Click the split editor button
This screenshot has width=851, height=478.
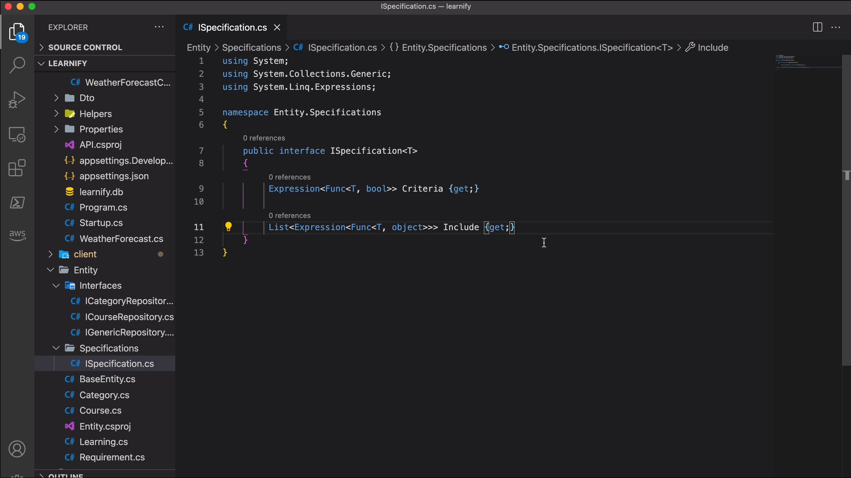pyautogui.click(x=818, y=27)
